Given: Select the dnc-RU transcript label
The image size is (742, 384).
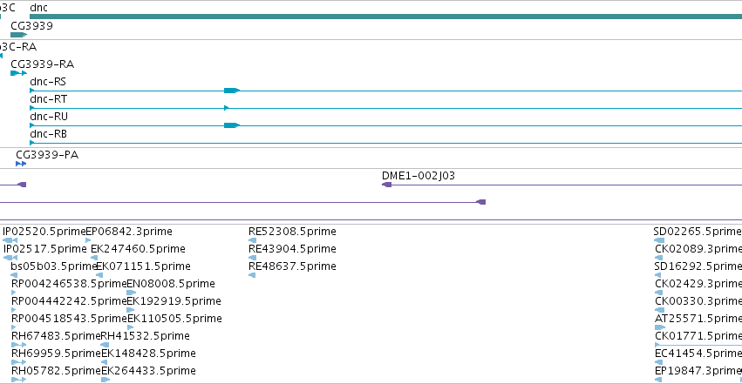Looking at the screenshot, I should click(x=49, y=117).
